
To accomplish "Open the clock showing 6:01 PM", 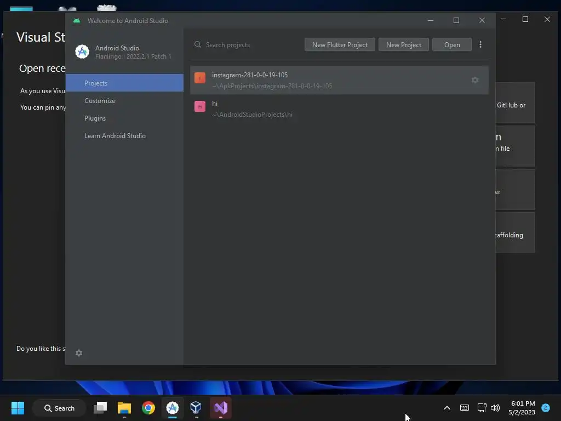I will tap(522, 408).
